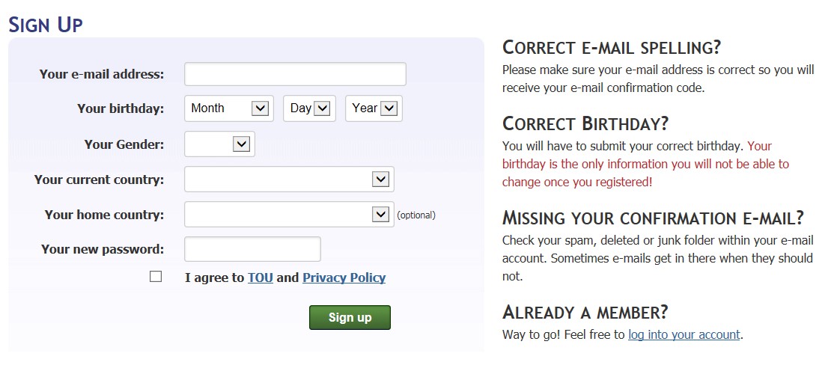Open the TOU link
This screenshot has height=374, width=834.
coord(261,278)
